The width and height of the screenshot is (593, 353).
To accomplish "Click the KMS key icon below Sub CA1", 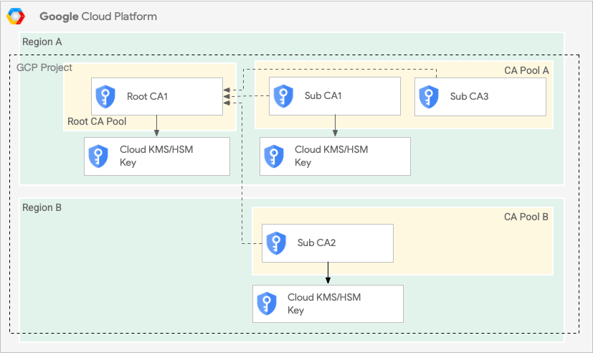I will 272,156.
